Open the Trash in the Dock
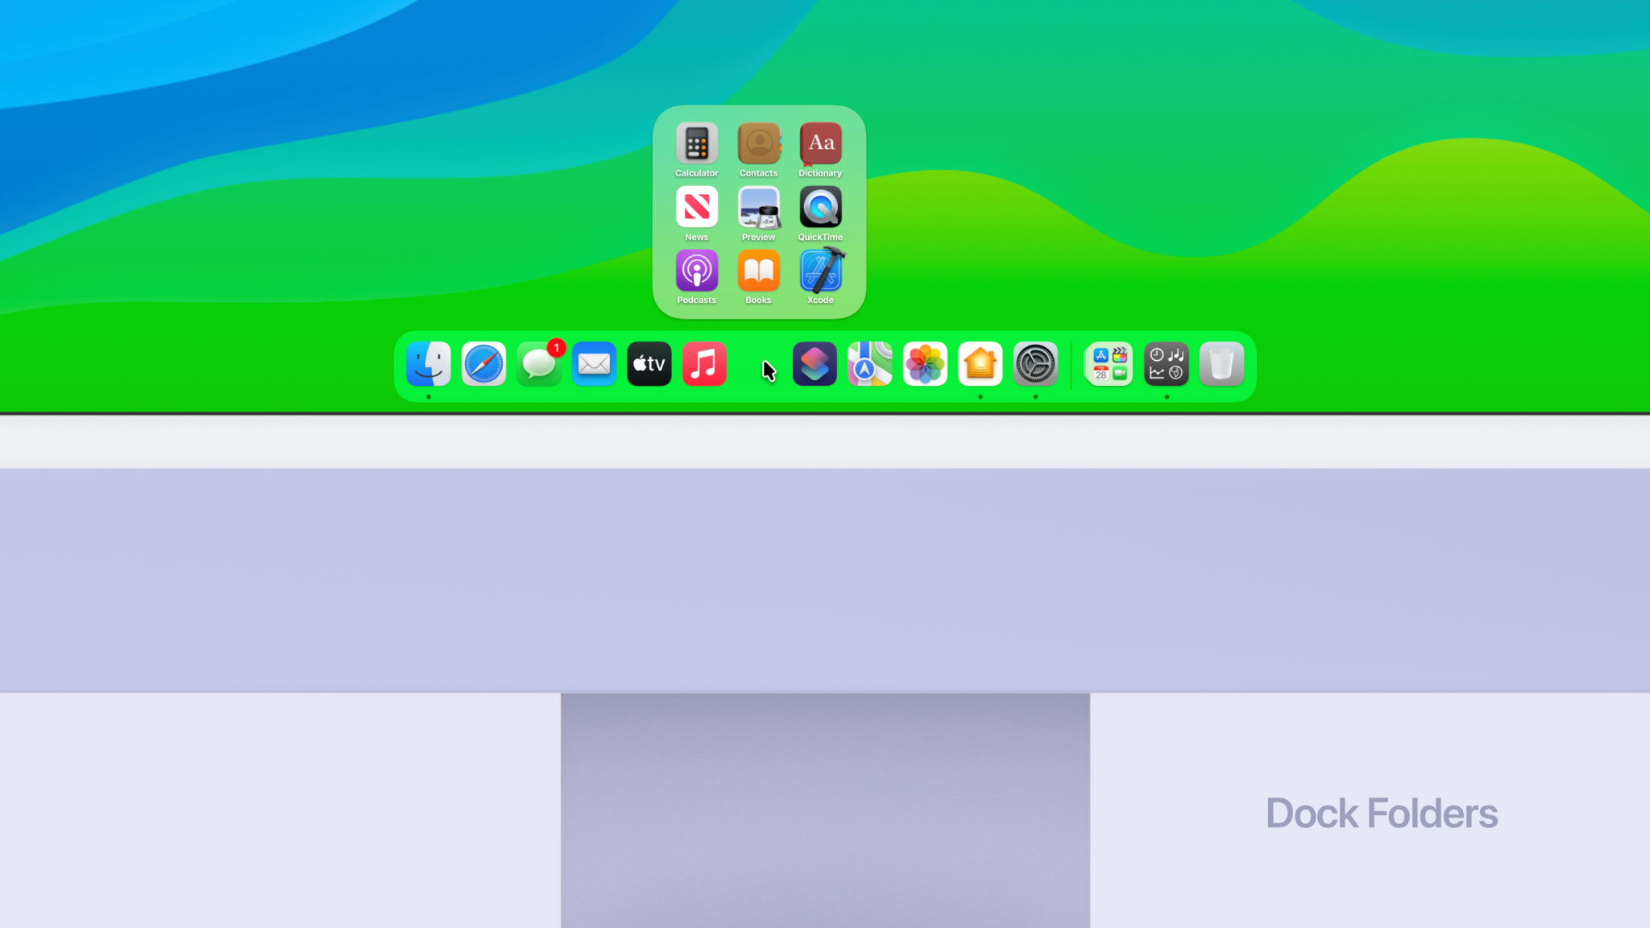 click(1221, 364)
